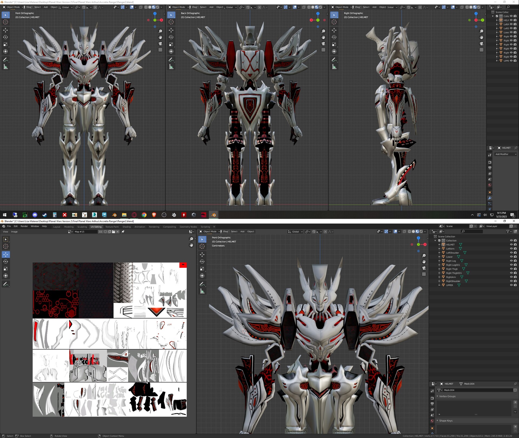Expand the Vertex Groups panel
Screen dimensions: 519x438
pos(448,396)
